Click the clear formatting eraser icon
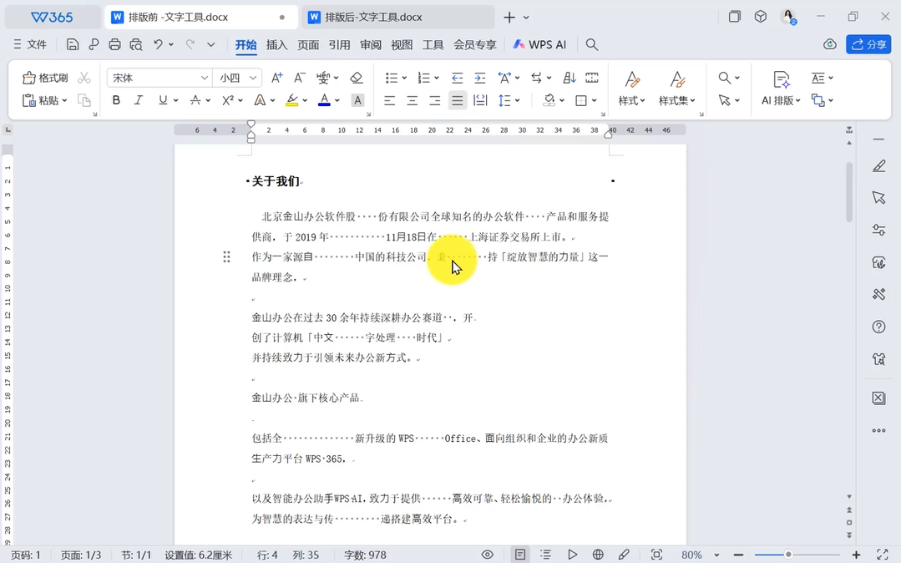Viewport: 901px width, 563px height. point(357,78)
